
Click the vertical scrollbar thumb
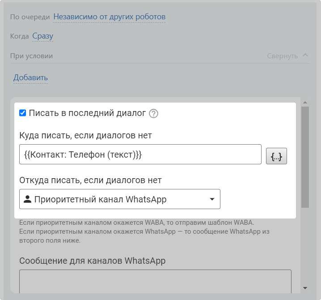305,157
